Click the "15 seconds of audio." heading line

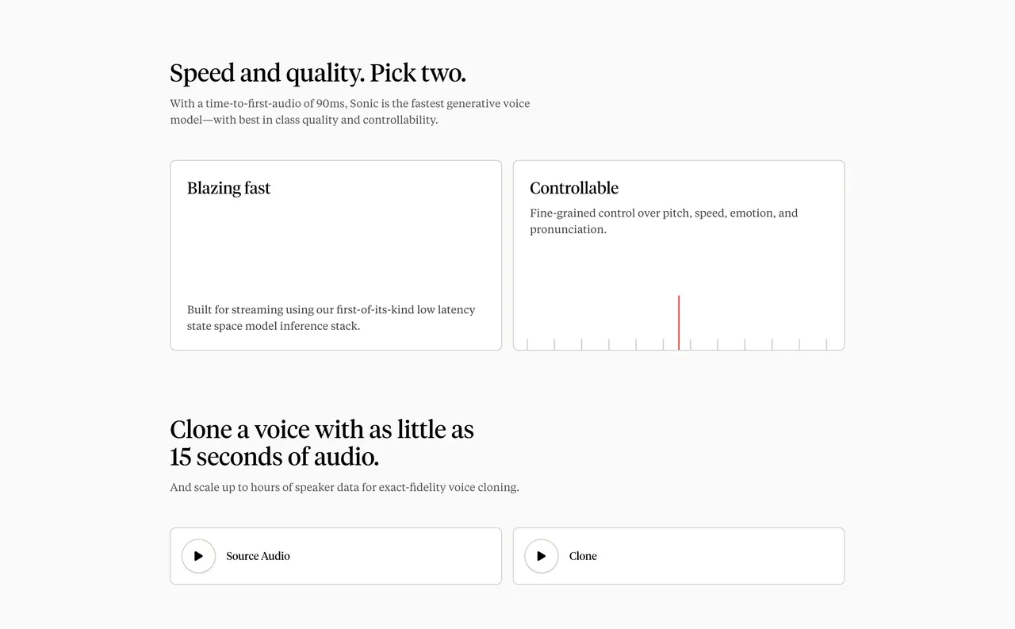[274, 457]
